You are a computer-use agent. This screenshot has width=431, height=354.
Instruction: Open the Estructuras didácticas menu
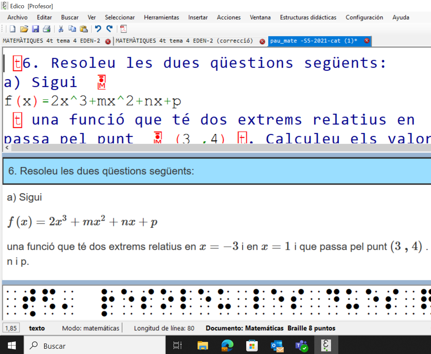(x=308, y=17)
